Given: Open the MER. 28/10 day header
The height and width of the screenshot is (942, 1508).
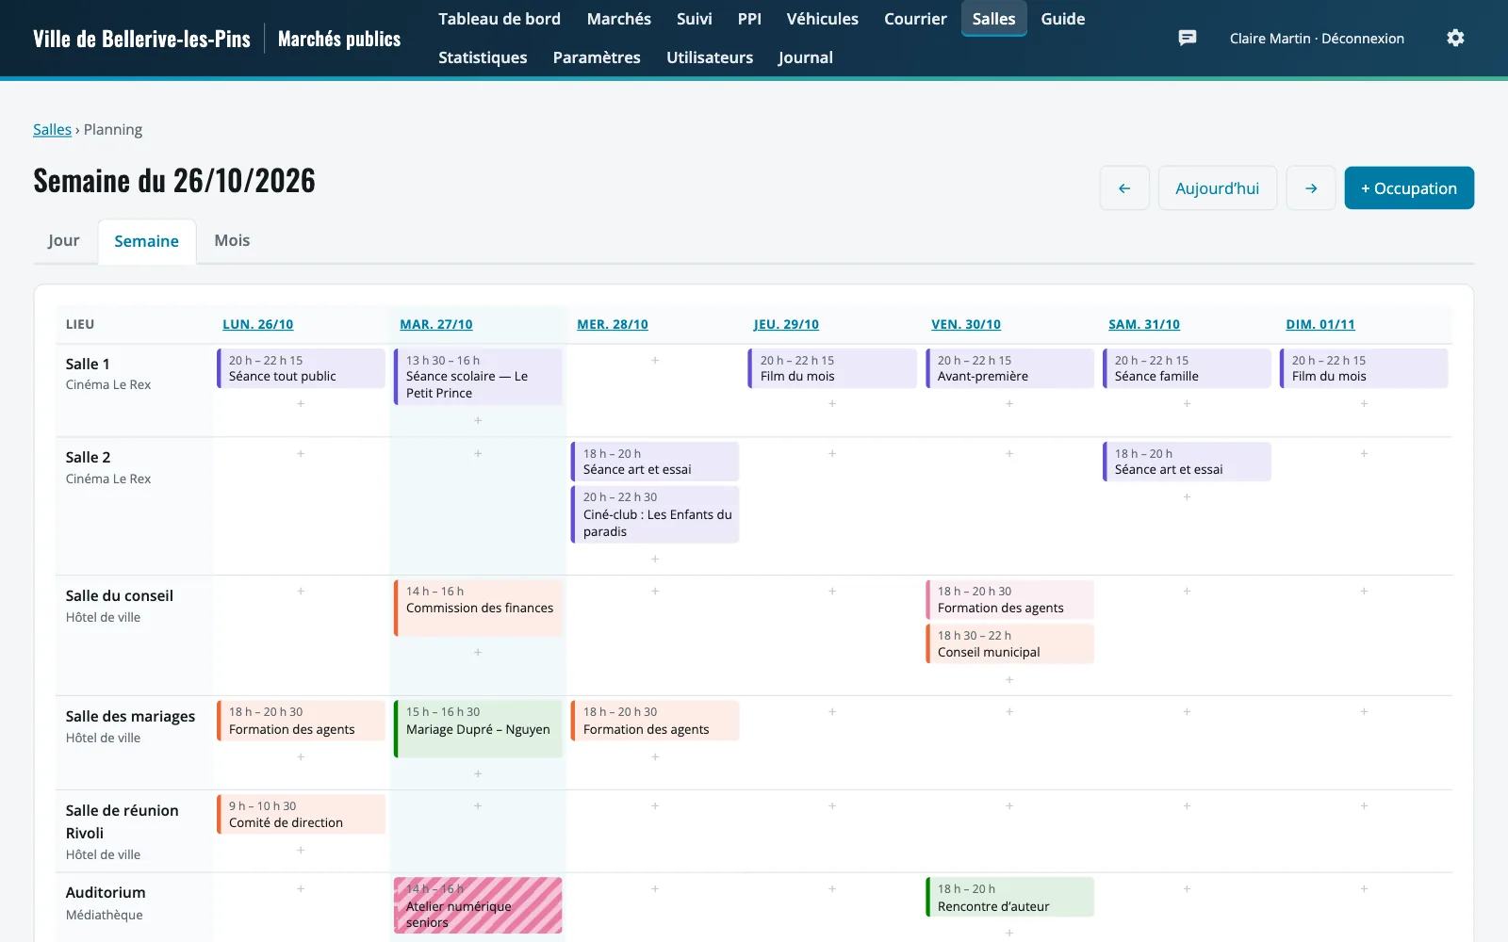Looking at the screenshot, I should 613,324.
